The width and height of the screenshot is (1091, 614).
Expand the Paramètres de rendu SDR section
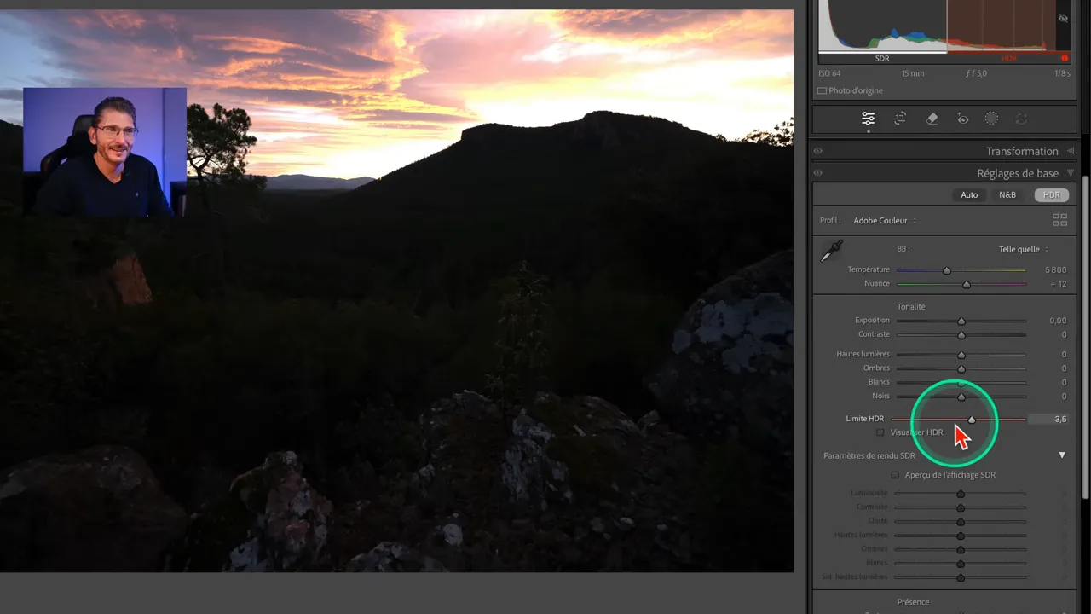1061,455
